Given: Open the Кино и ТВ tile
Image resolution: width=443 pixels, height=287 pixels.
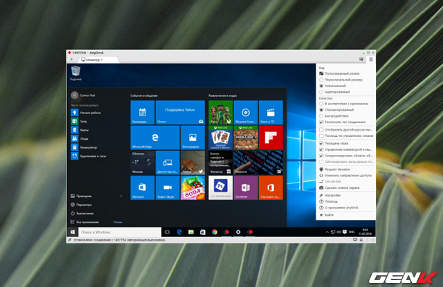Looking at the screenshot, I should (x=271, y=112).
